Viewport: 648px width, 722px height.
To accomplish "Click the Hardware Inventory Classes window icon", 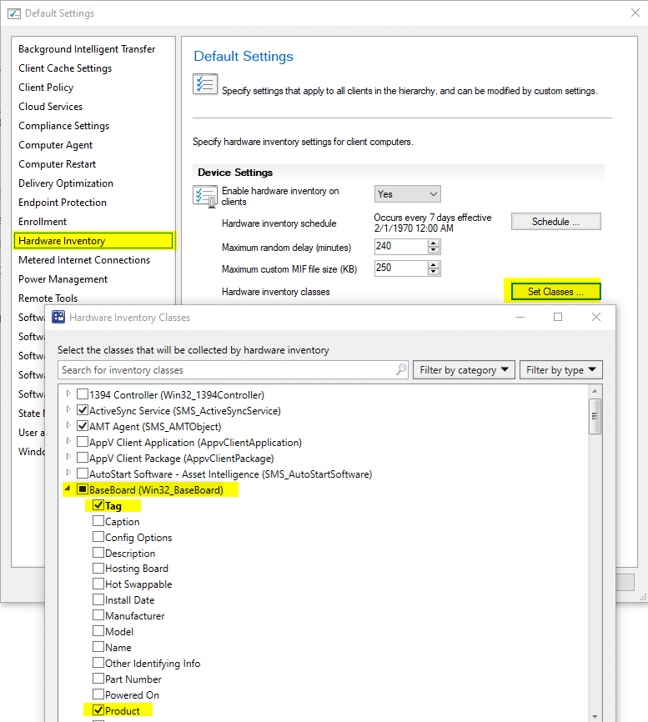I will pos(58,318).
